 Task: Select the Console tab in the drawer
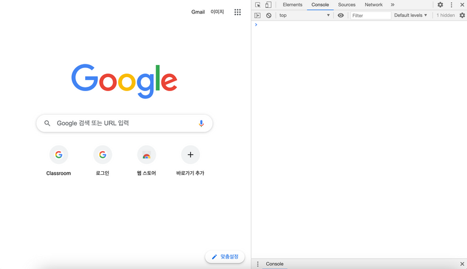point(275,264)
